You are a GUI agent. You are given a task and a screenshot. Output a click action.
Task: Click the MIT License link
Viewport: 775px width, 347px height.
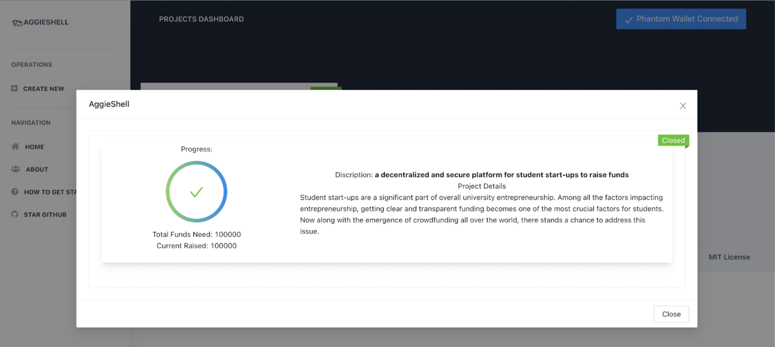tap(729, 257)
